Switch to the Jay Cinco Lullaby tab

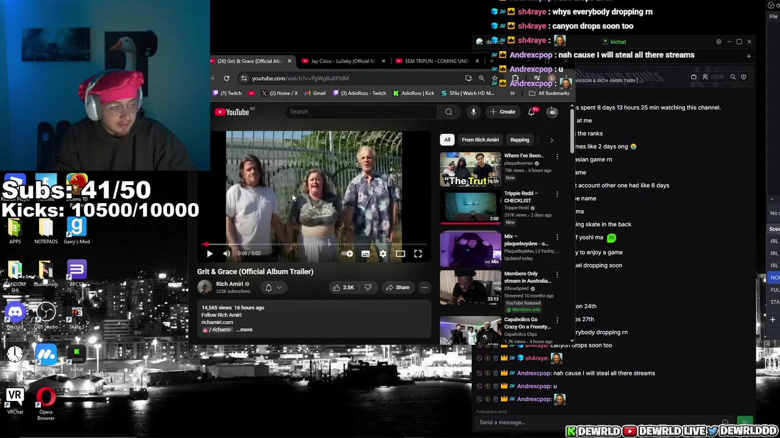pos(343,61)
